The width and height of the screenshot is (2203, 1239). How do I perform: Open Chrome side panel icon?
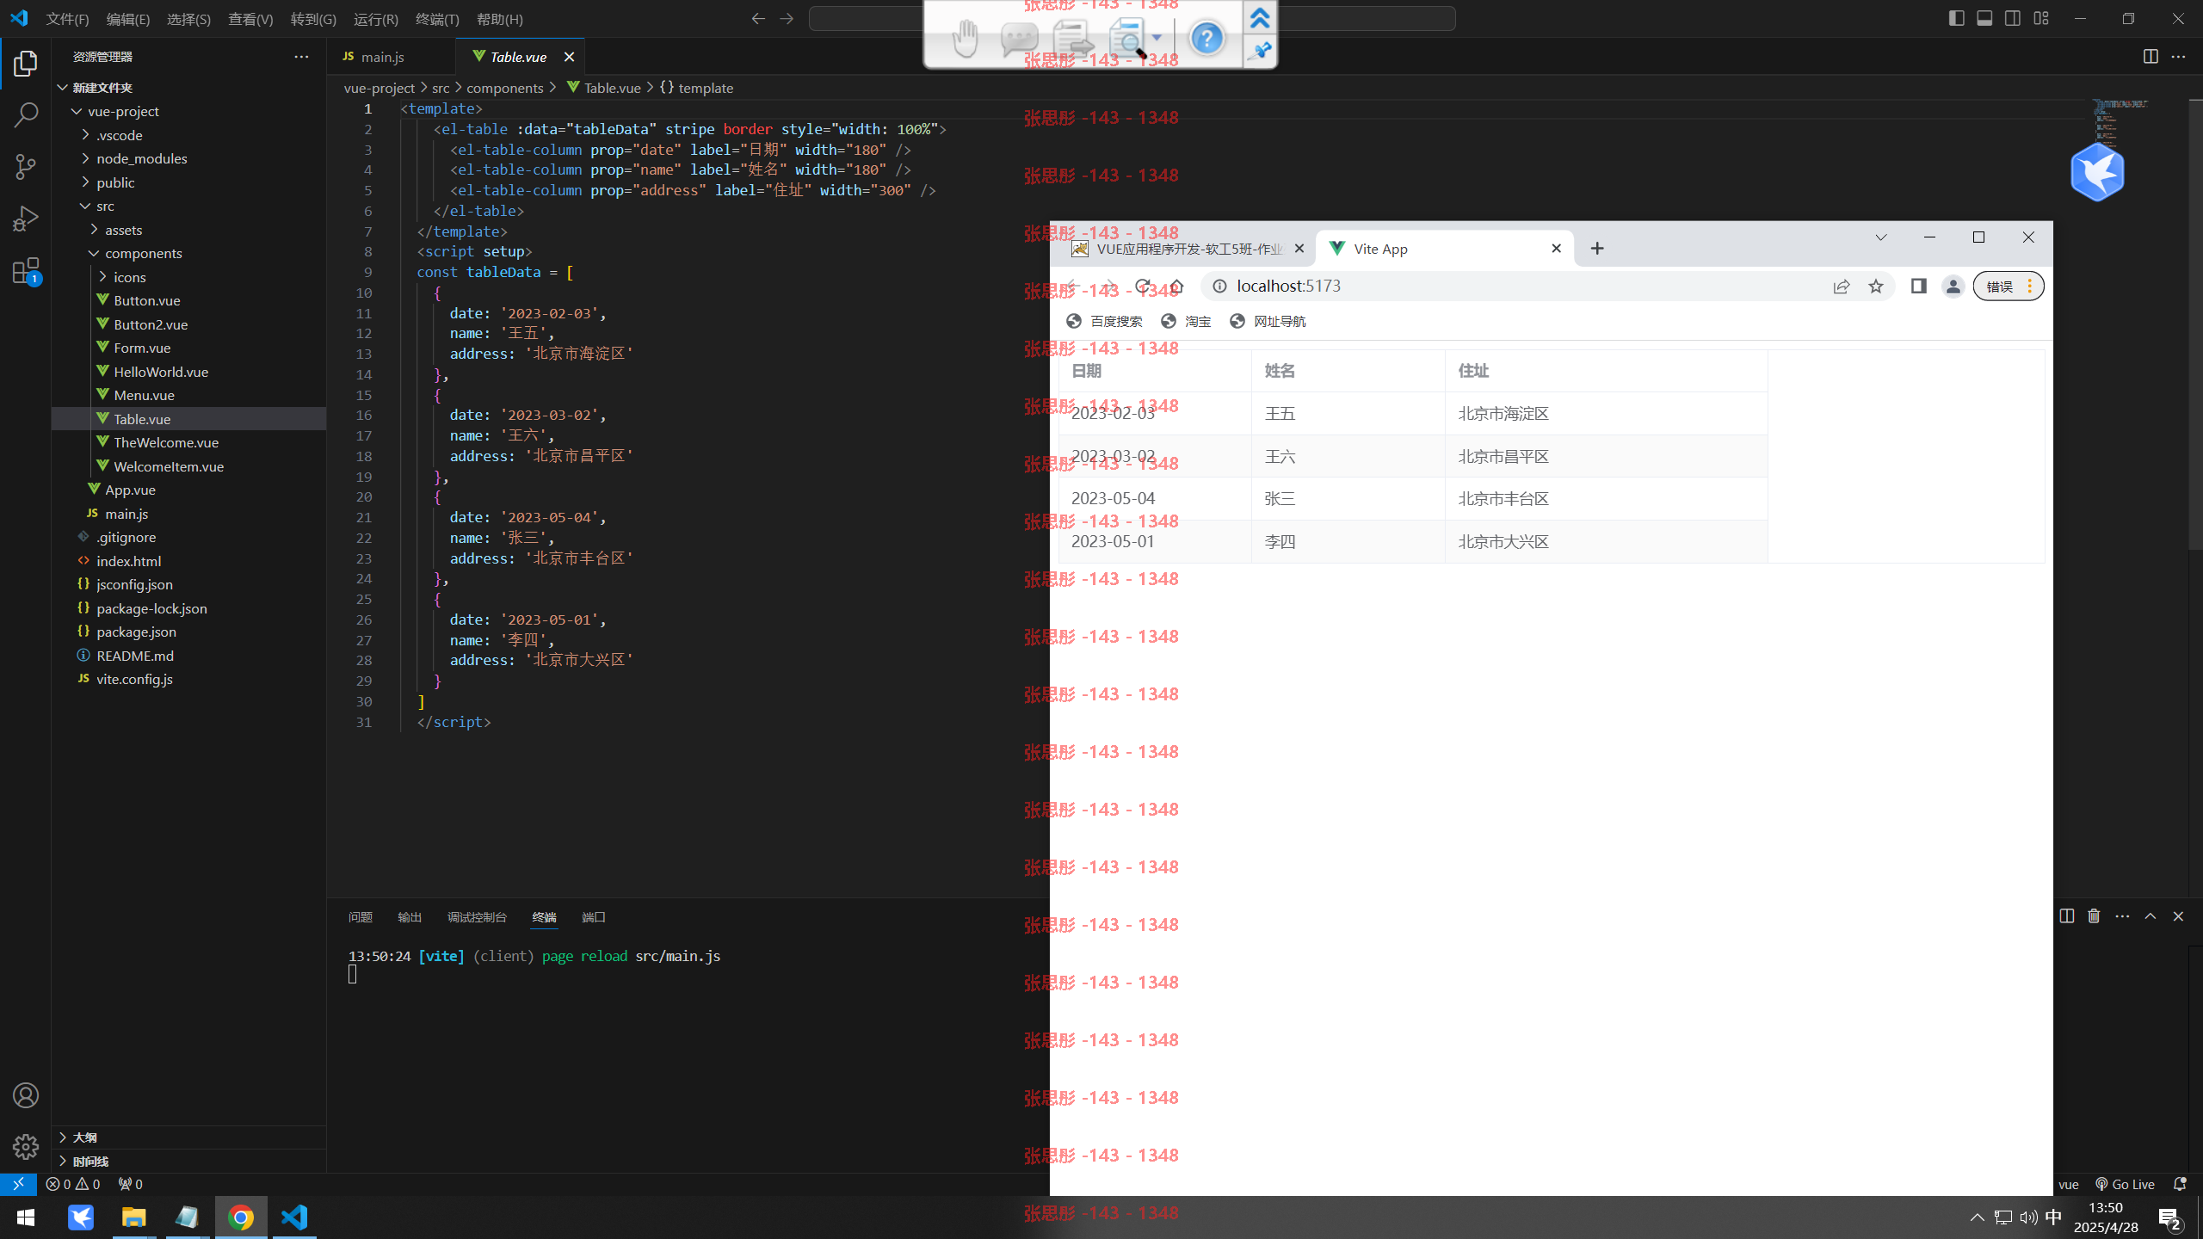click(x=1918, y=287)
